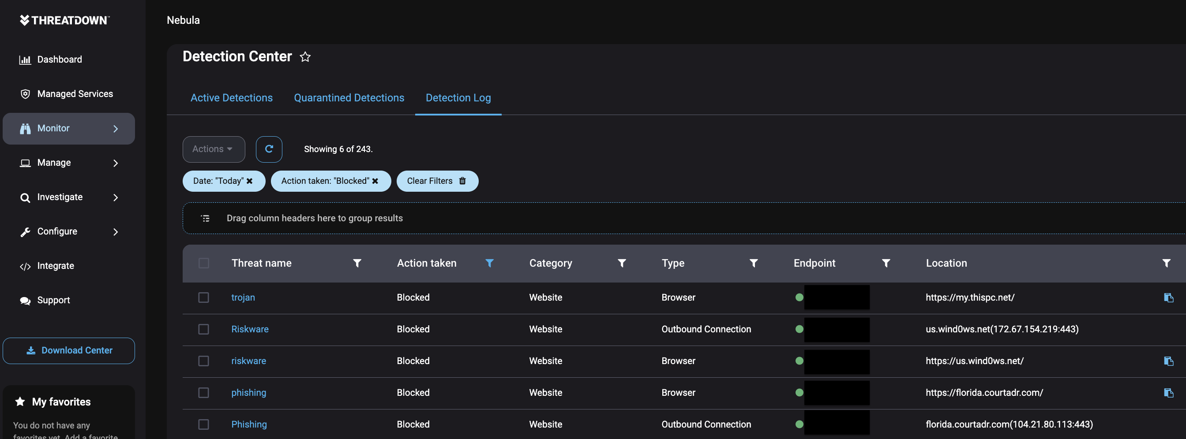Copy the my.thispc.net location URL

click(x=1168, y=298)
